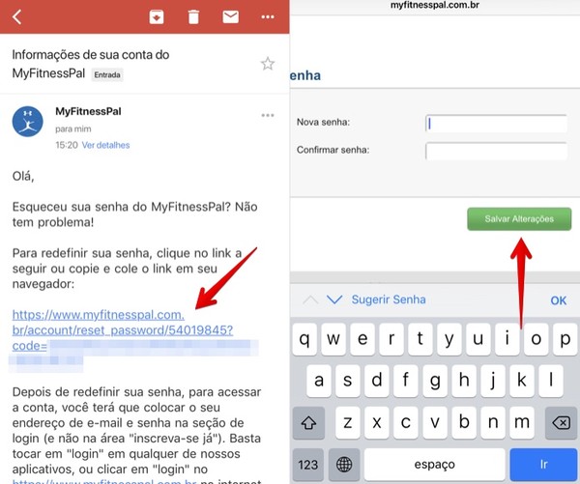Tap the u key
This screenshot has width=580, height=484.
[x=478, y=339]
